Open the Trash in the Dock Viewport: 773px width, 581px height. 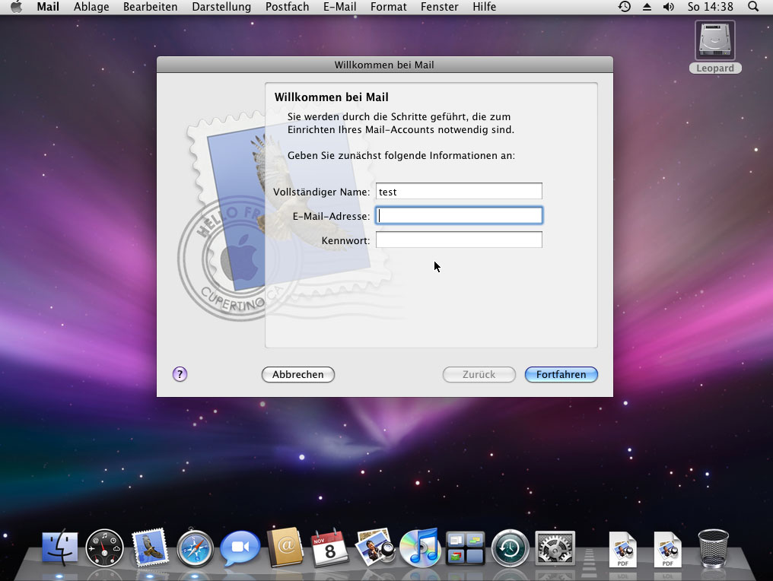click(x=713, y=548)
